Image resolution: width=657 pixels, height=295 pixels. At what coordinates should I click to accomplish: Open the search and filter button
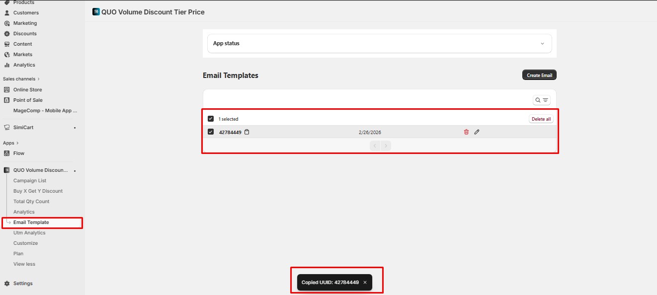pyautogui.click(x=541, y=100)
